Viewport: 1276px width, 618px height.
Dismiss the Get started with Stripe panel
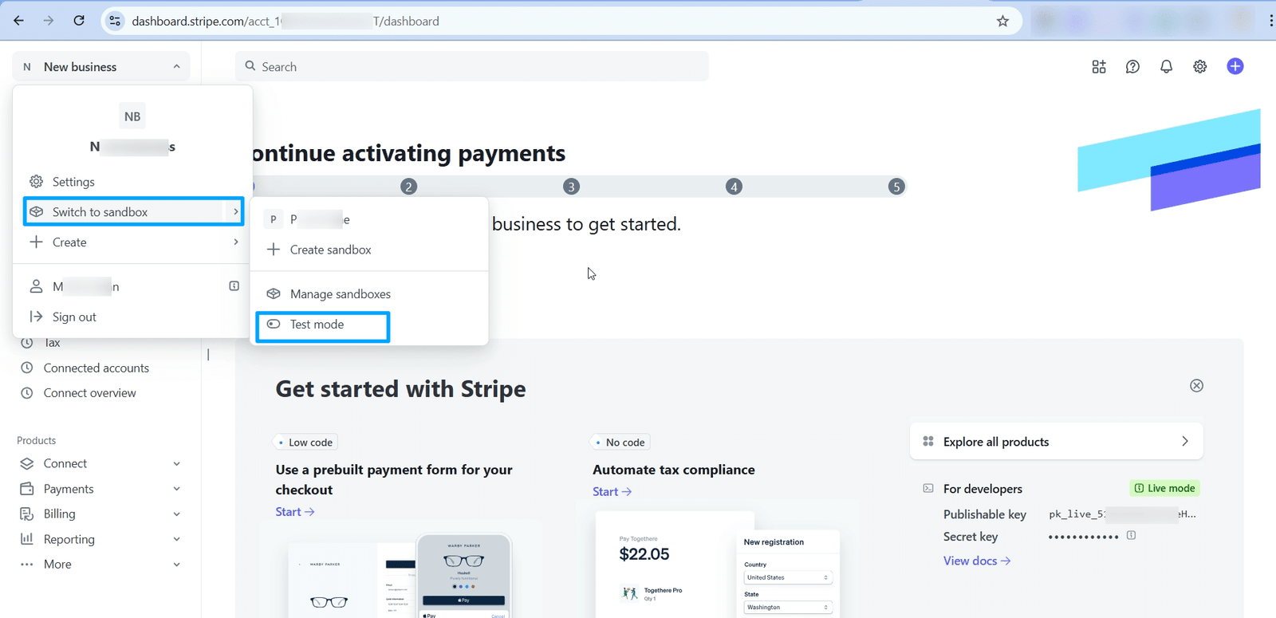pyautogui.click(x=1196, y=386)
